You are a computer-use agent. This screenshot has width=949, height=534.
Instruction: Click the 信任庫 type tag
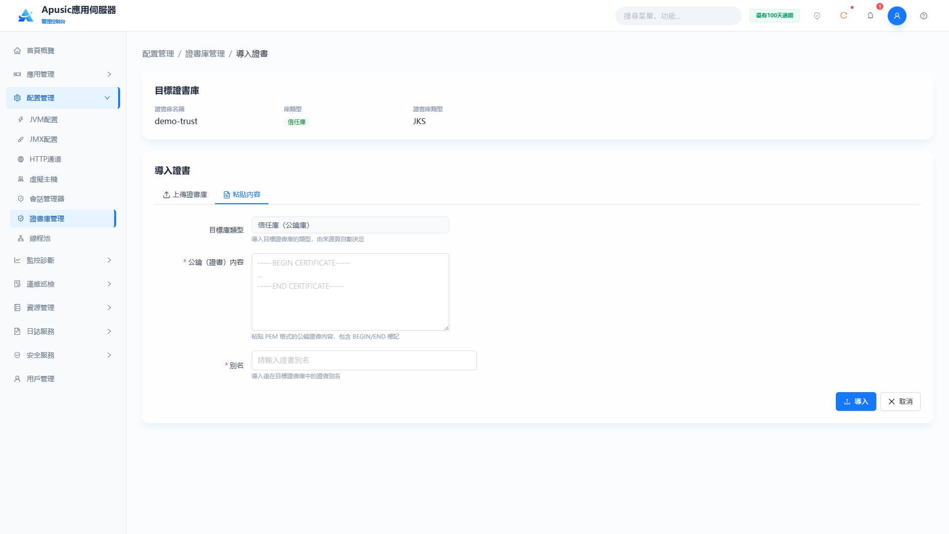pos(297,122)
